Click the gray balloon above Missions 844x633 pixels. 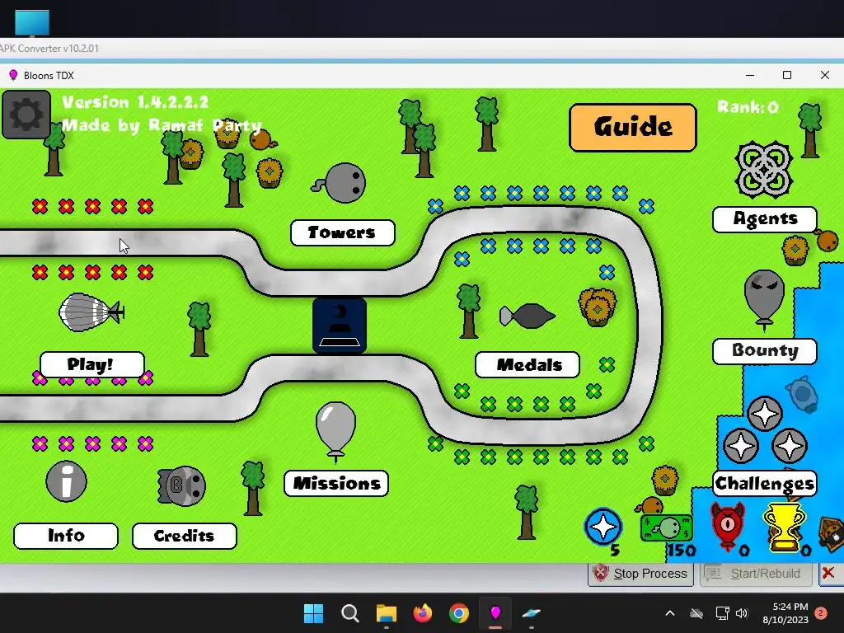click(x=335, y=432)
